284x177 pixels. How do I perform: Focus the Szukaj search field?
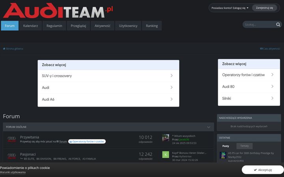(259, 24)
